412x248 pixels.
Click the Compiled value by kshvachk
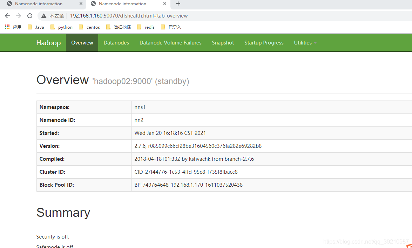[x=194, y=159]
